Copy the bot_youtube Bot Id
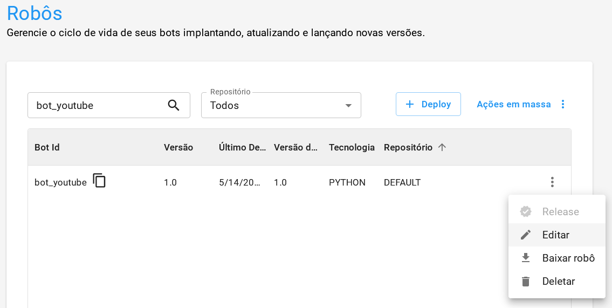The image size is (612, 308). 99,181
